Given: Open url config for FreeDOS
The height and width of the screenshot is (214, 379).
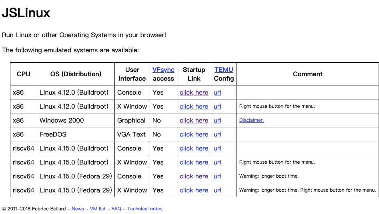Looking at the screenshot, I should [x=217, y=135].
